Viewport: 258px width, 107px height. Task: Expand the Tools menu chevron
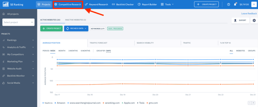click(x=173, y=5)
